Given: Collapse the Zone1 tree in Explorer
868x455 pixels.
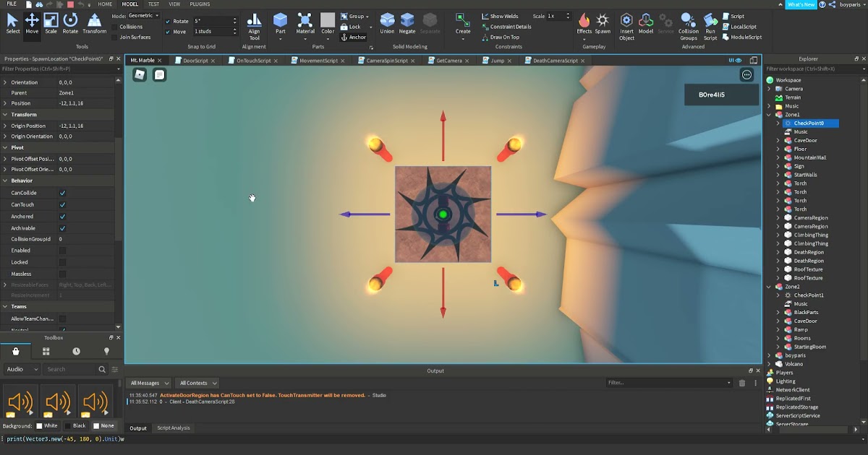Looking at the screenshot, I should [x=769, y=114].
